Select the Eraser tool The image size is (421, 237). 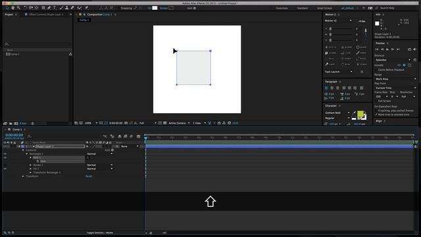pyautogui.click(x=72, y=8)
